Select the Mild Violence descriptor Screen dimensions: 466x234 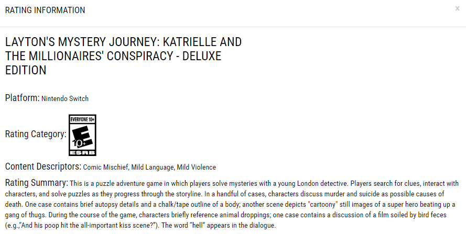point(196,167)
